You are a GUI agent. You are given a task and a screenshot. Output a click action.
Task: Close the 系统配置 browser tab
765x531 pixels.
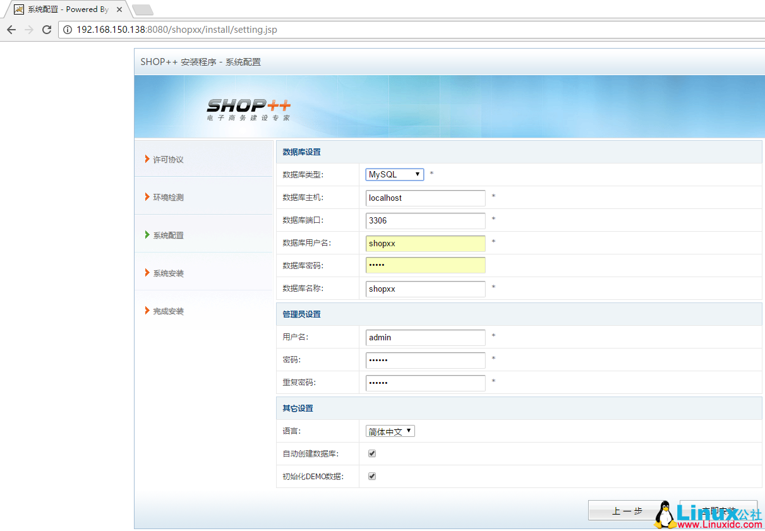coord(119,9)
